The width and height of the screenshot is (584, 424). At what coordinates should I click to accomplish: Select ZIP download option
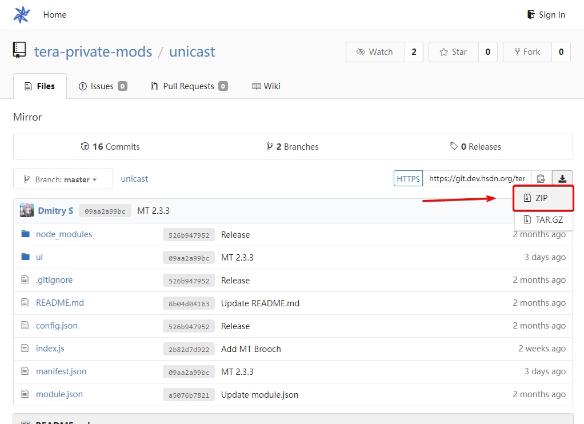543,198
